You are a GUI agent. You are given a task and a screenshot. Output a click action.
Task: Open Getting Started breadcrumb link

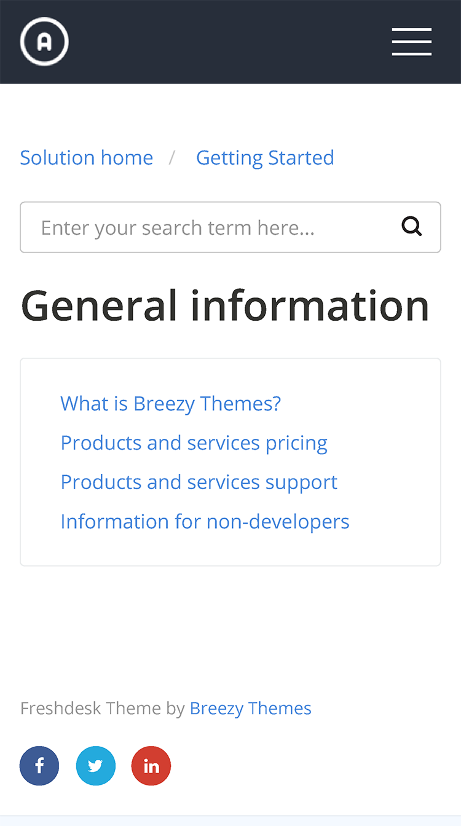(265, 157)
